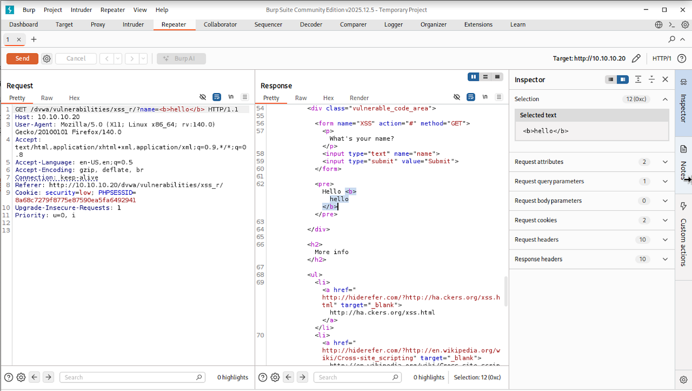Toggle non-printable \n characters in Response
The width and height of the screenshot is (692, 391).
pyautogui.click(x=485, y=97)
